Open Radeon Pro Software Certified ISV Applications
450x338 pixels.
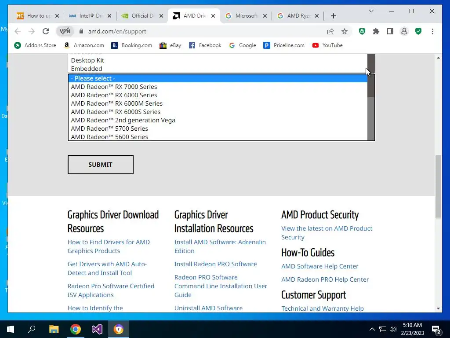click(111, 290)
